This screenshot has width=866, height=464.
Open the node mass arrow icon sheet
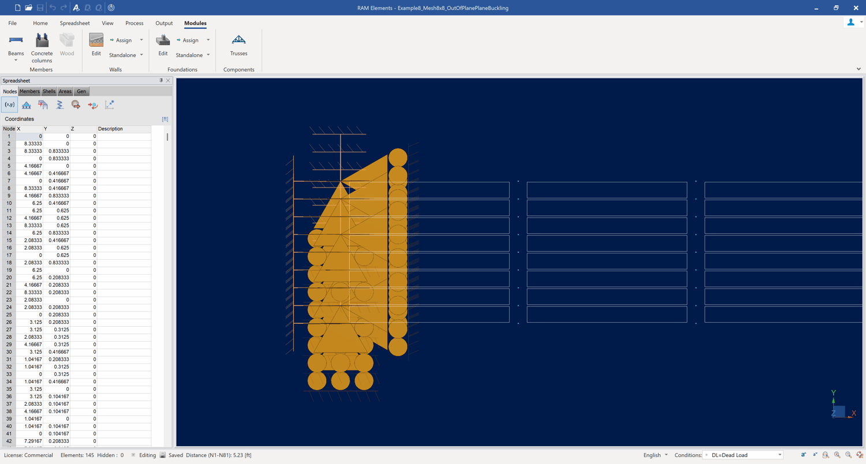[76, 104]
